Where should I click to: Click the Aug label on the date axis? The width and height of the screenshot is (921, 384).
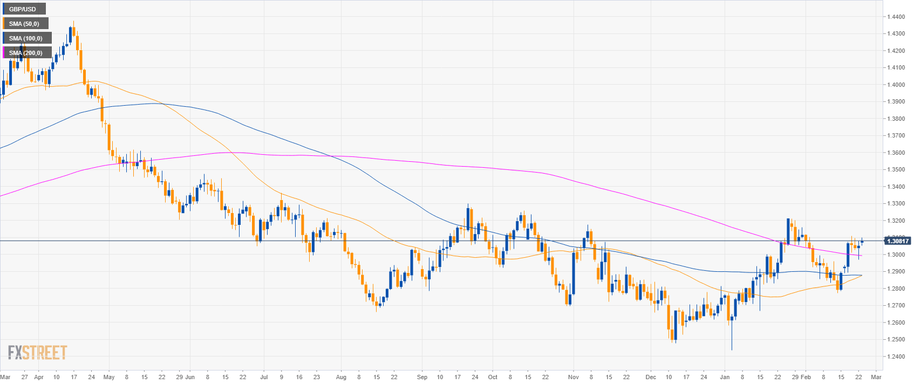[341, 378]
